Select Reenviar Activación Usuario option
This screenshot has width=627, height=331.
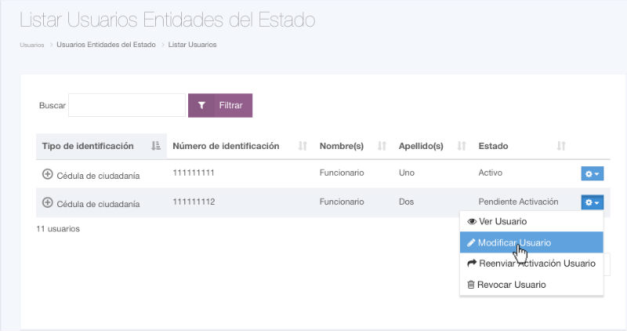click(531, 264)
